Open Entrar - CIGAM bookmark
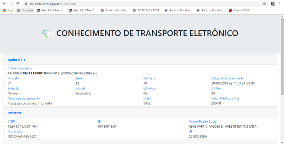This screenshot has width=284, height=144. [240, 11]
